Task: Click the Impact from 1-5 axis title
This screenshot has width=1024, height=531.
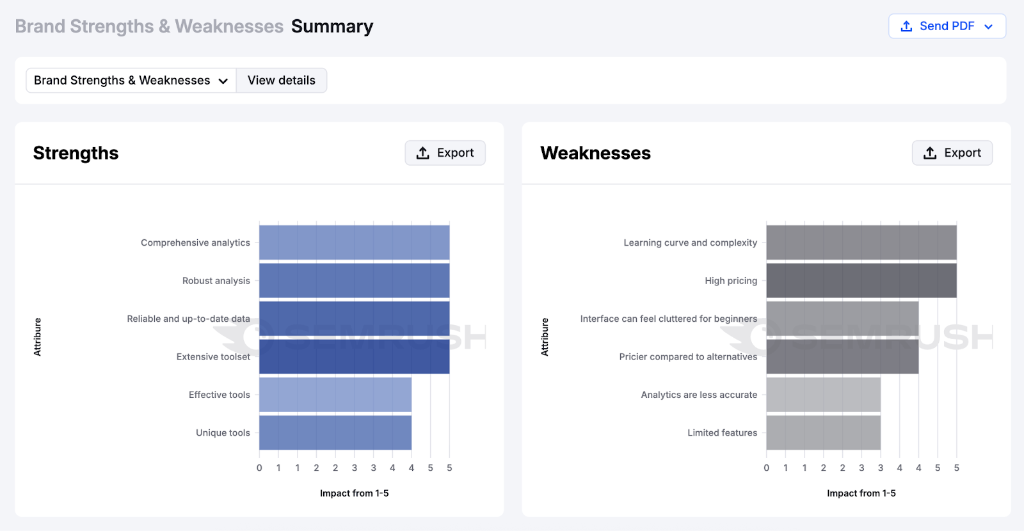Action: (355, 493)
